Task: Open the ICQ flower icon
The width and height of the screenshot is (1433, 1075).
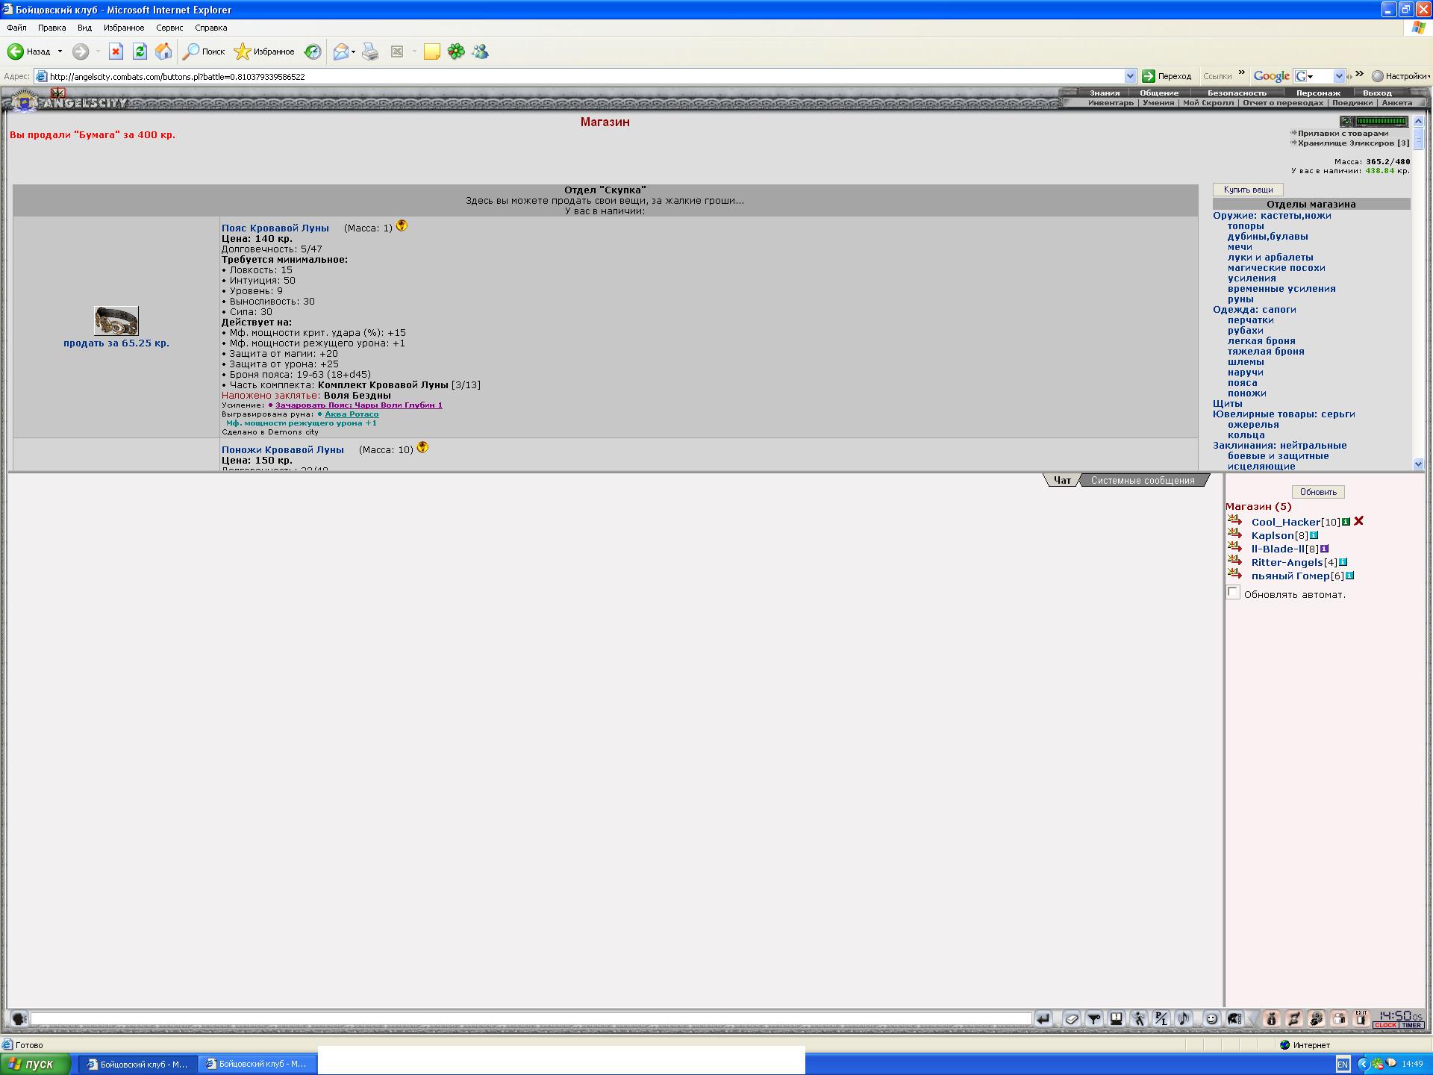Action: [456, 52]
